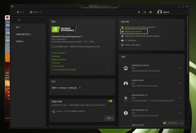Open 授權協議書 link
The width and height of the screenshot is (196, 133).
[56, 56]
